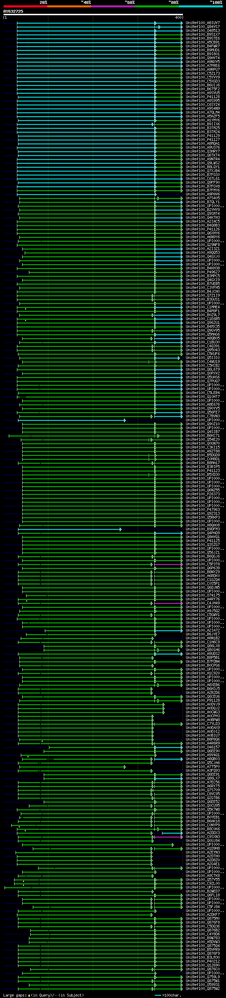Image resolution: width=226 pixels, height=998 pixels.
Task: Select the query label AV632725
Action: [13, 11]
